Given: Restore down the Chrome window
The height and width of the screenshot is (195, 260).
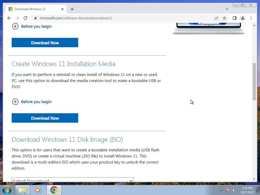Looking at the screenshot, I should click(x=242, y=5).
